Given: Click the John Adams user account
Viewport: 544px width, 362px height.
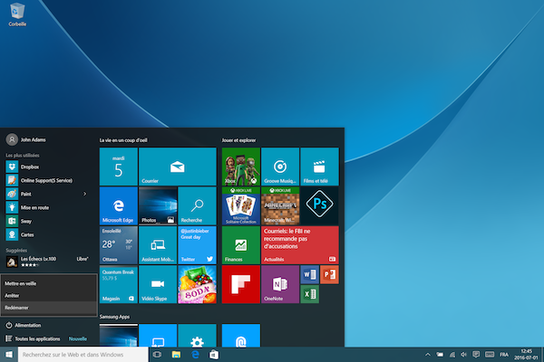Looking at the screenshot, I should pyautogui.click(x=26, y=139).
